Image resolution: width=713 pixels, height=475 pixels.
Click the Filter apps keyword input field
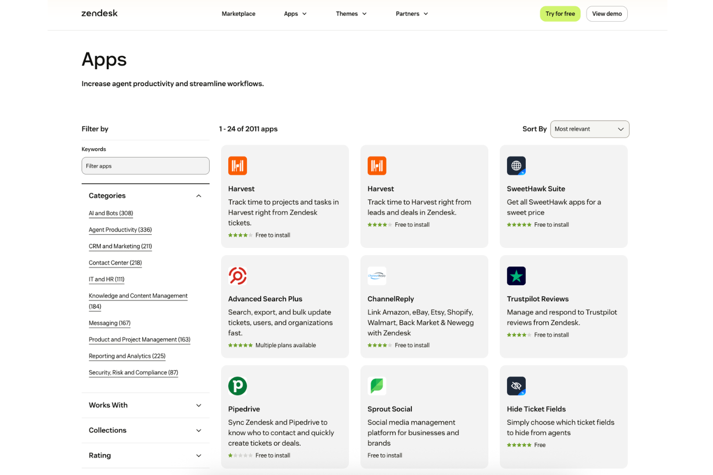coord(145,166)
